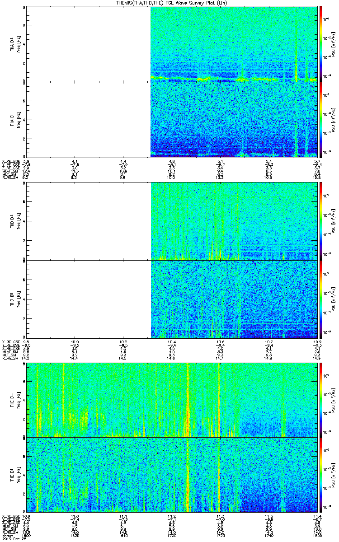Click the PSD color bar beside THD B⊥ panel
The width and height of the screenshot is (339, 542).
pyautogui.click(x=321, y=221)
